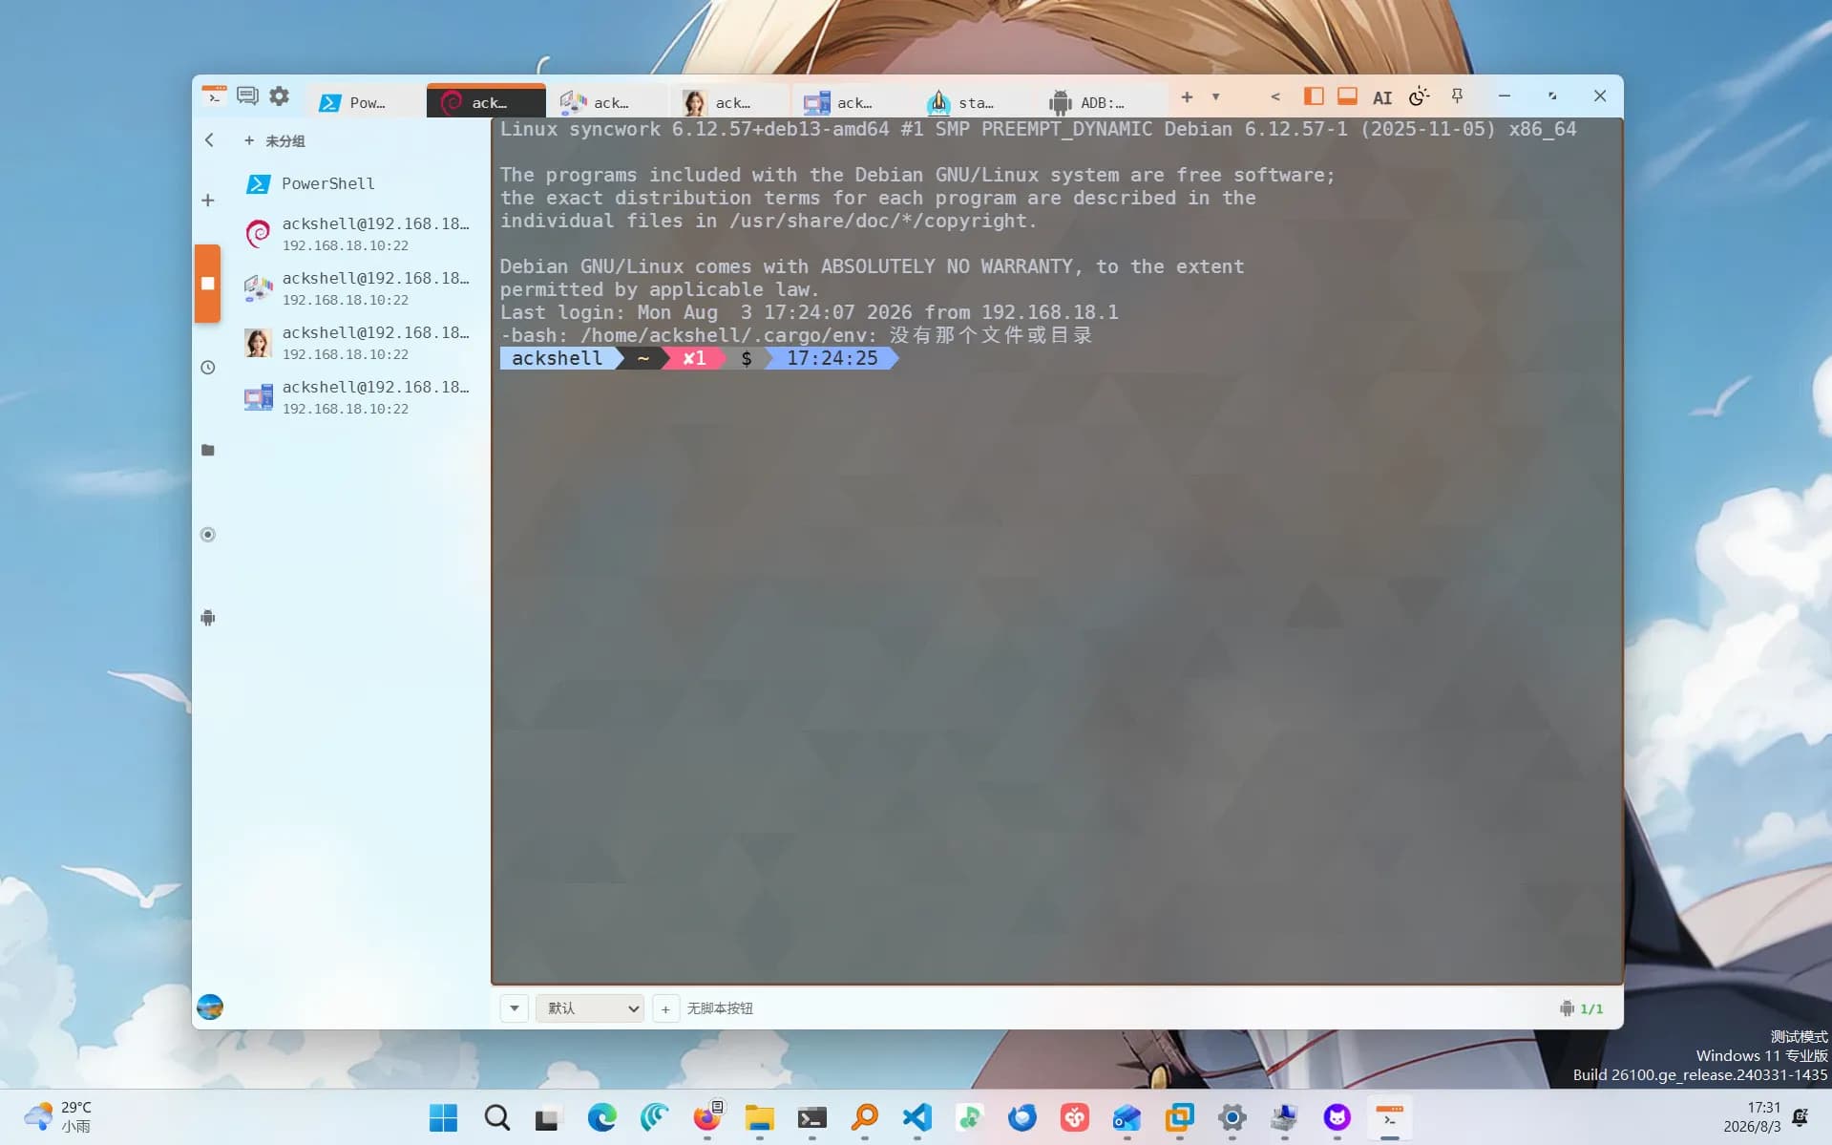This screenshot has height=1145, width=1832.
Task: Add a new session group via plus icon
Action: [x=249, y=140]
